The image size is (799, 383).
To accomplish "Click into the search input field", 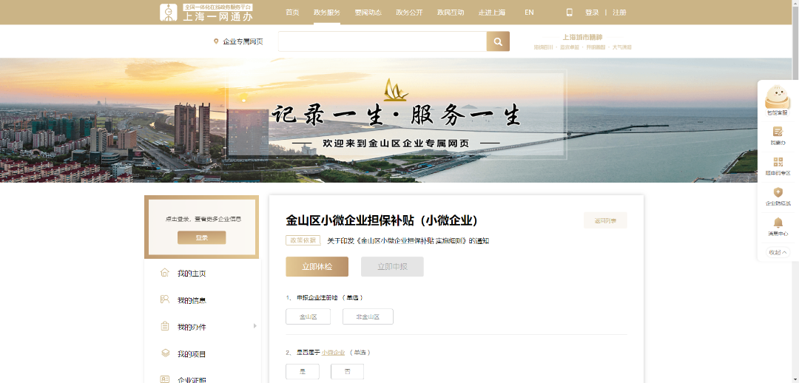I will pos(382,41).
